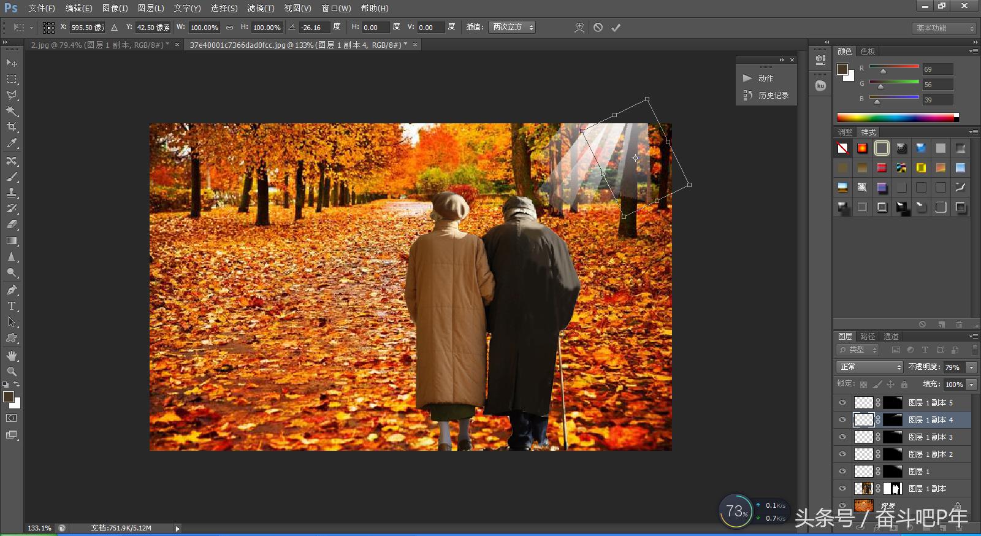This screenshot has height=536, width=981.
Task: Toggle warp mode icon in options bar
Action: (x=579, y=28)
